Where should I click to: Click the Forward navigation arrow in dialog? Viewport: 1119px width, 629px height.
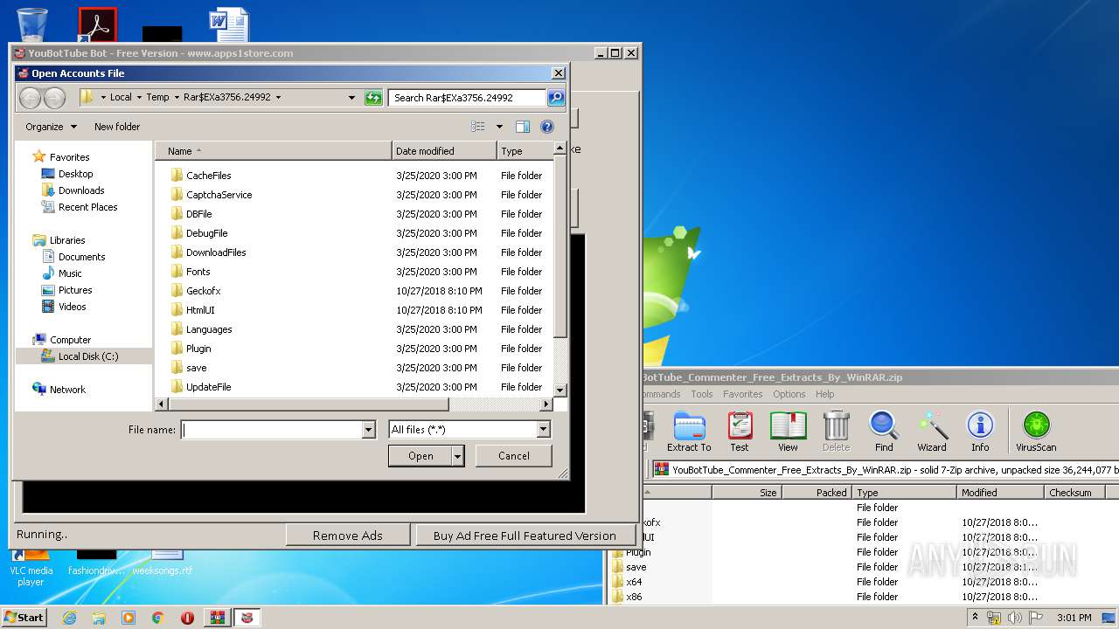coord(54,98)
